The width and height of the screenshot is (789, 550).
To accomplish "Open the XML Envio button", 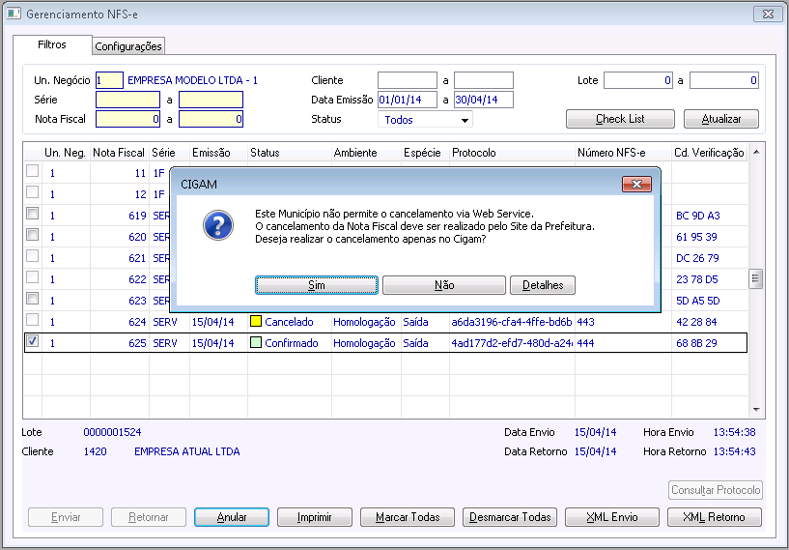I will tap(612, 517).
